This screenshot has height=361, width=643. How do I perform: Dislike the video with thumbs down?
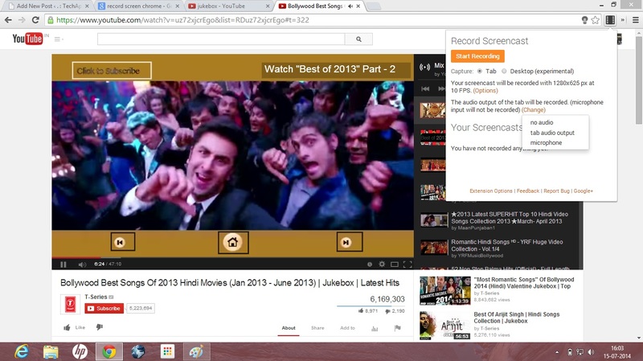tap(100, 327)
